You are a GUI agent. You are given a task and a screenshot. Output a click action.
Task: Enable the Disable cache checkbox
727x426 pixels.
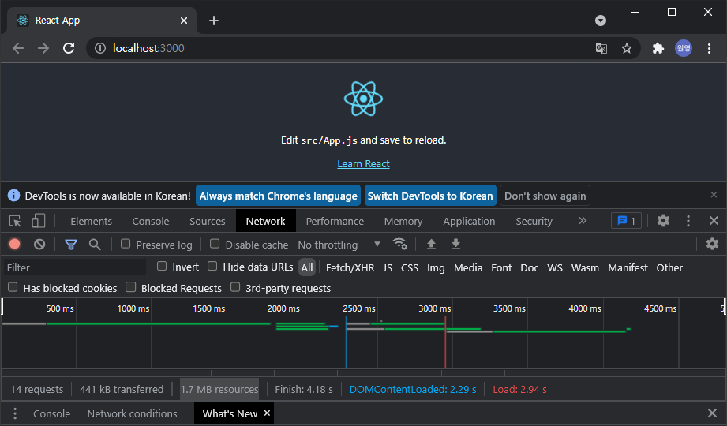[215, 243]
